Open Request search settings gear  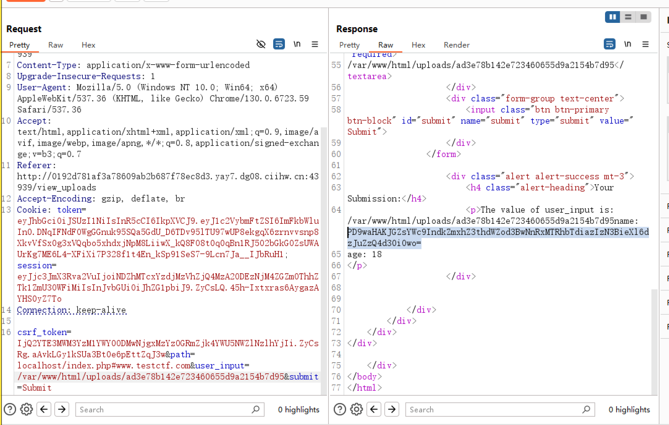tap(27, 409)
